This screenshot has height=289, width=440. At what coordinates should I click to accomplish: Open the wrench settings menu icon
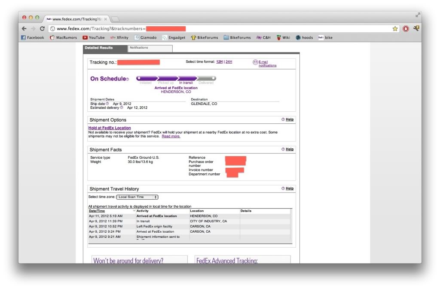point(416,28)
